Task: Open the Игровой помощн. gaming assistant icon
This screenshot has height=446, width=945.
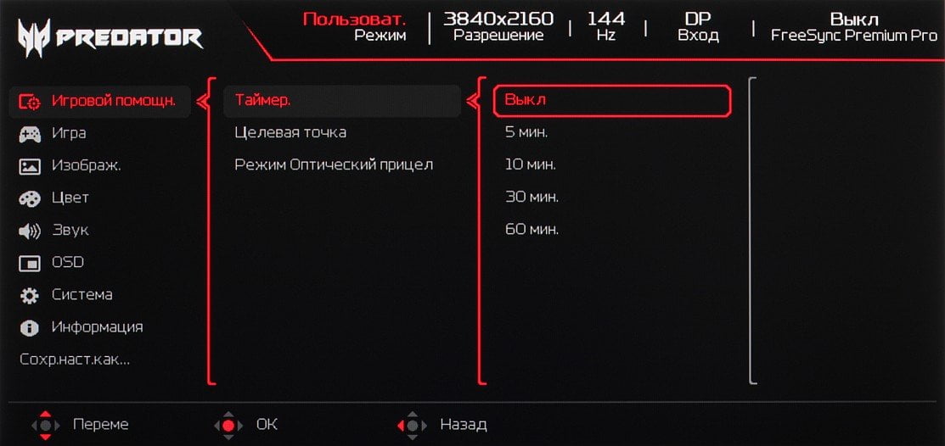Action: [x=30, y=102]
